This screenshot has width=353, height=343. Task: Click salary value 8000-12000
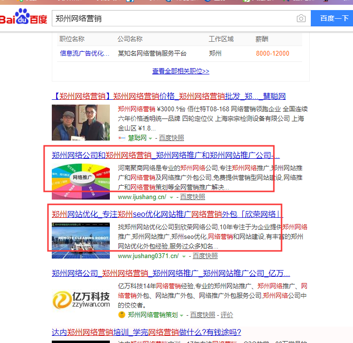pos(272,53)
